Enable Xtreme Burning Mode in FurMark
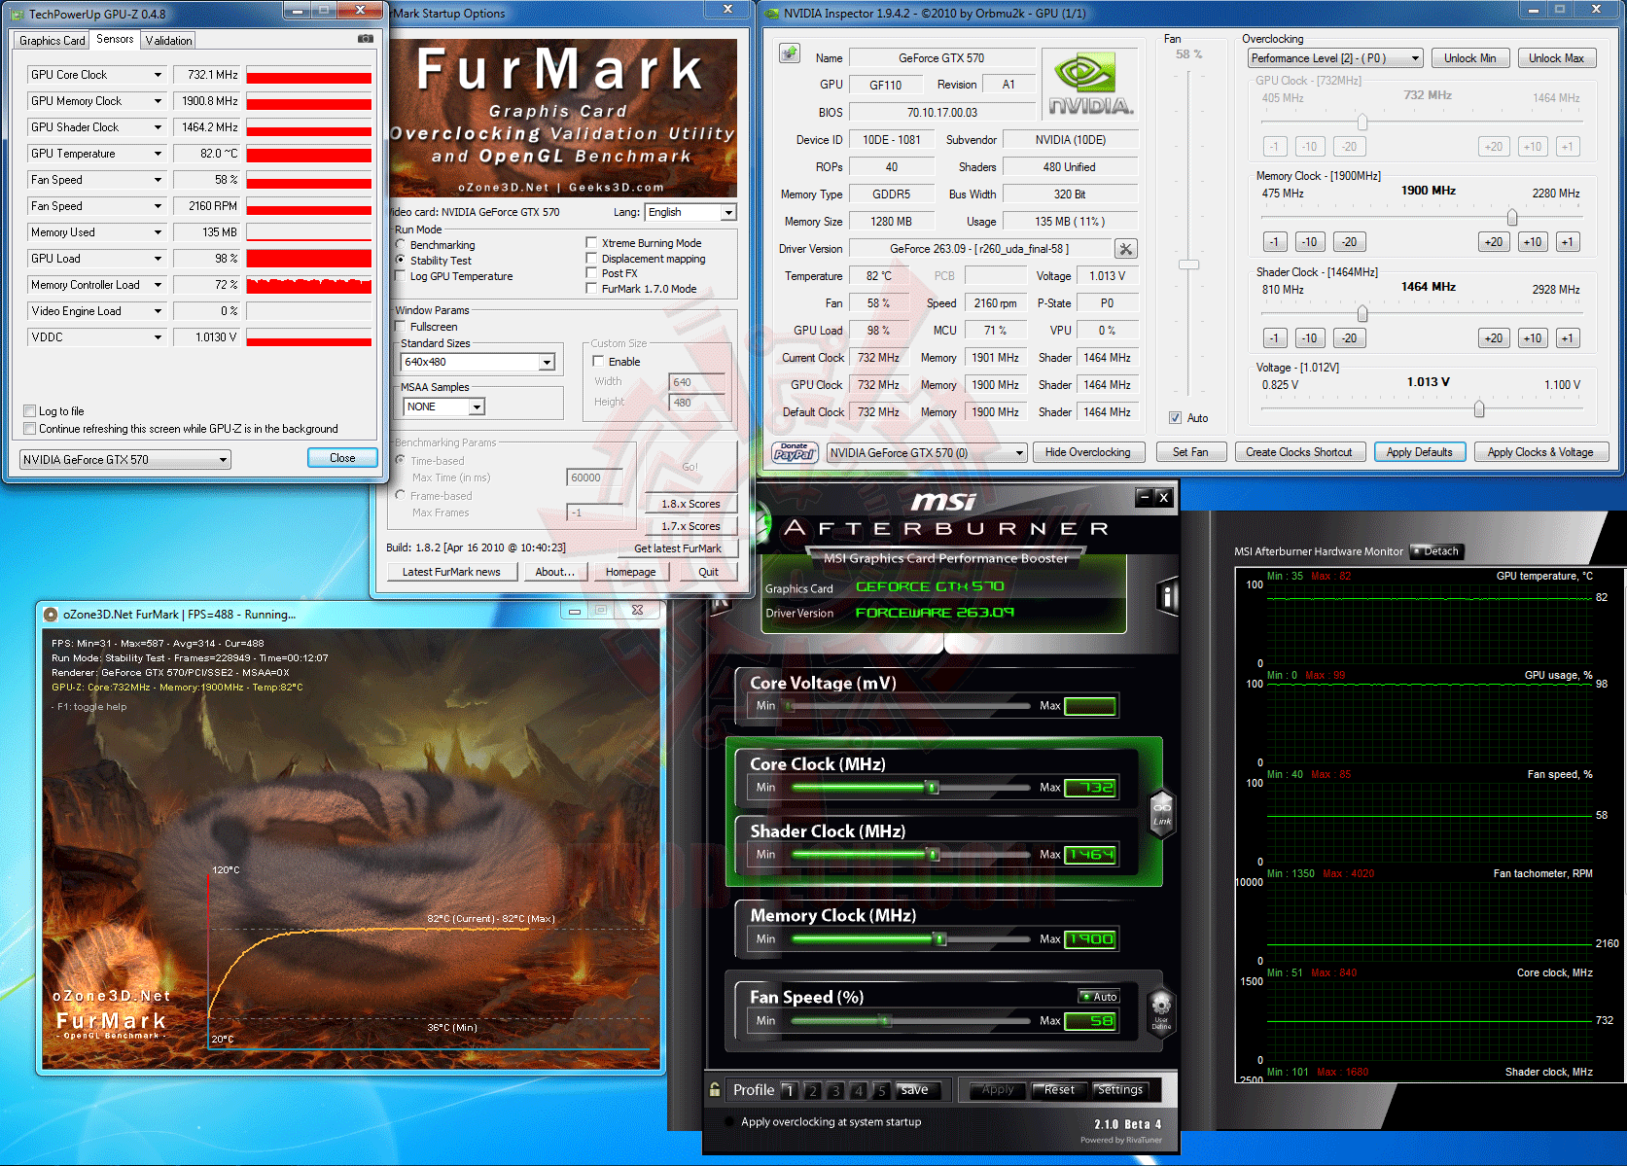Viewport: 1627px width, 1166px height. click(x=591, y=243)
